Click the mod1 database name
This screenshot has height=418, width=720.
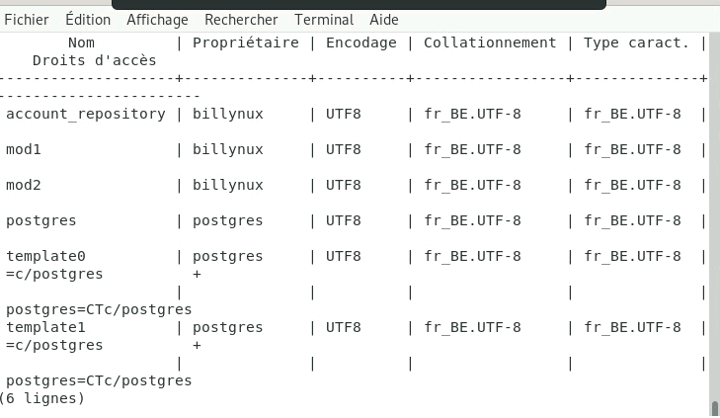pyautogui.click(x=24, y=149)
